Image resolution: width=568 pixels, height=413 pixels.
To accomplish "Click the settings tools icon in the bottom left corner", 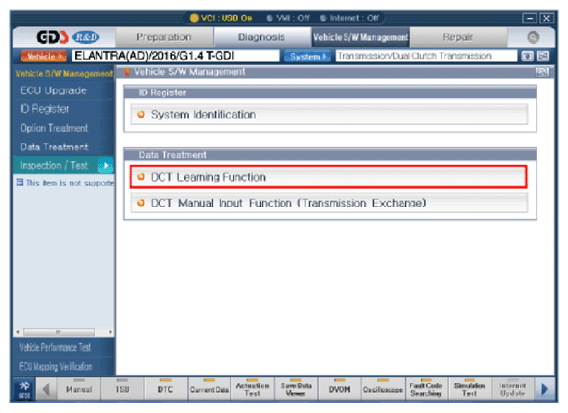I will pos(25,389).
